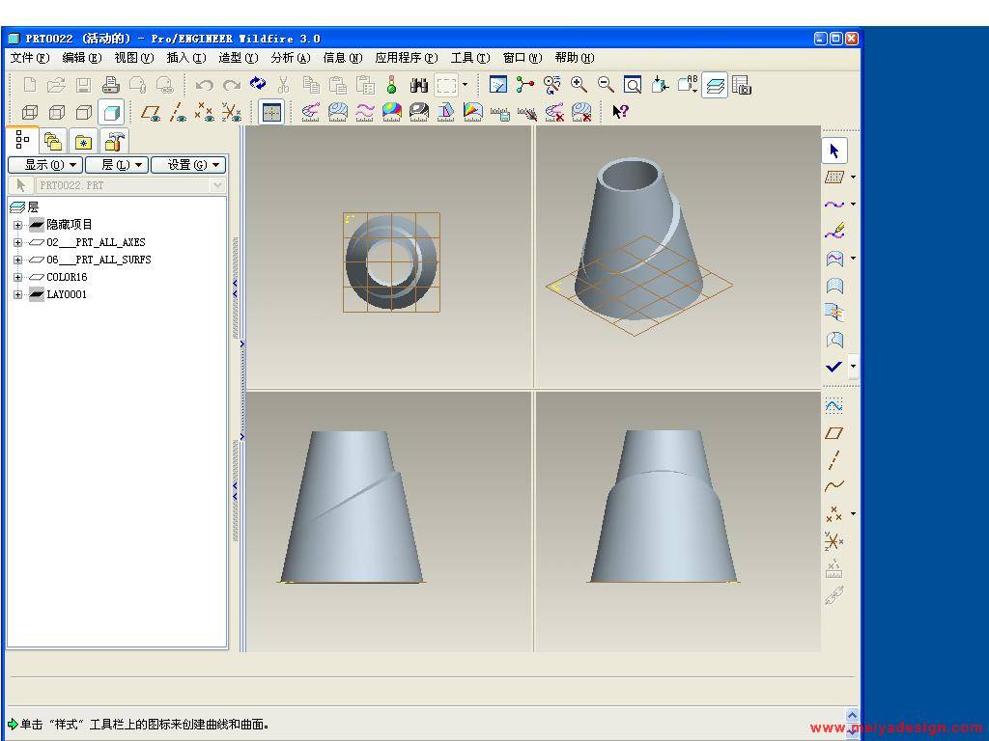Expand the LAY0001 layer

coord(17,294)
